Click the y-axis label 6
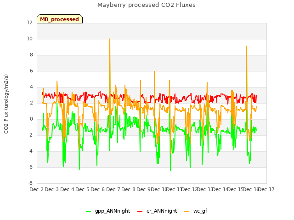Screen dimensions: 294x220 coord(31,71)
